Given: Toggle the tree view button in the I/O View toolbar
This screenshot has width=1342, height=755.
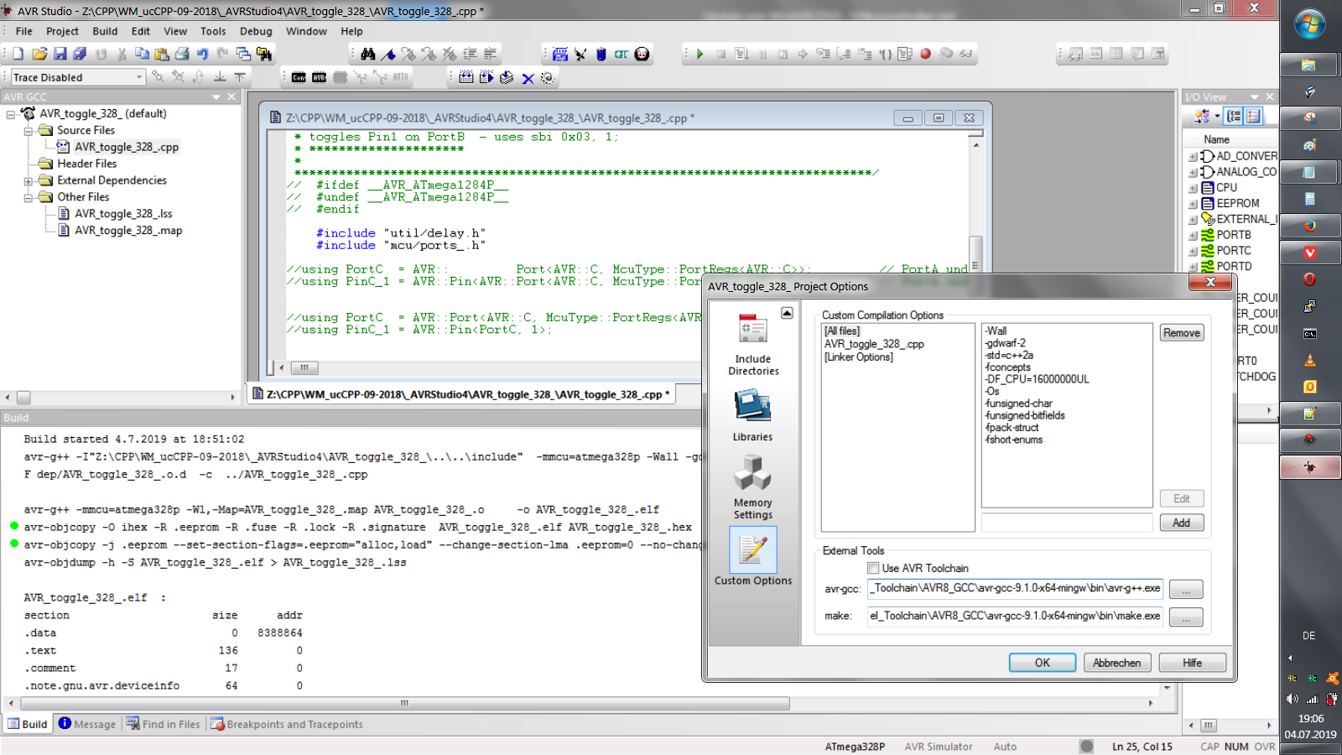Looking at the screenshot, I should (x=1234, y=117).
